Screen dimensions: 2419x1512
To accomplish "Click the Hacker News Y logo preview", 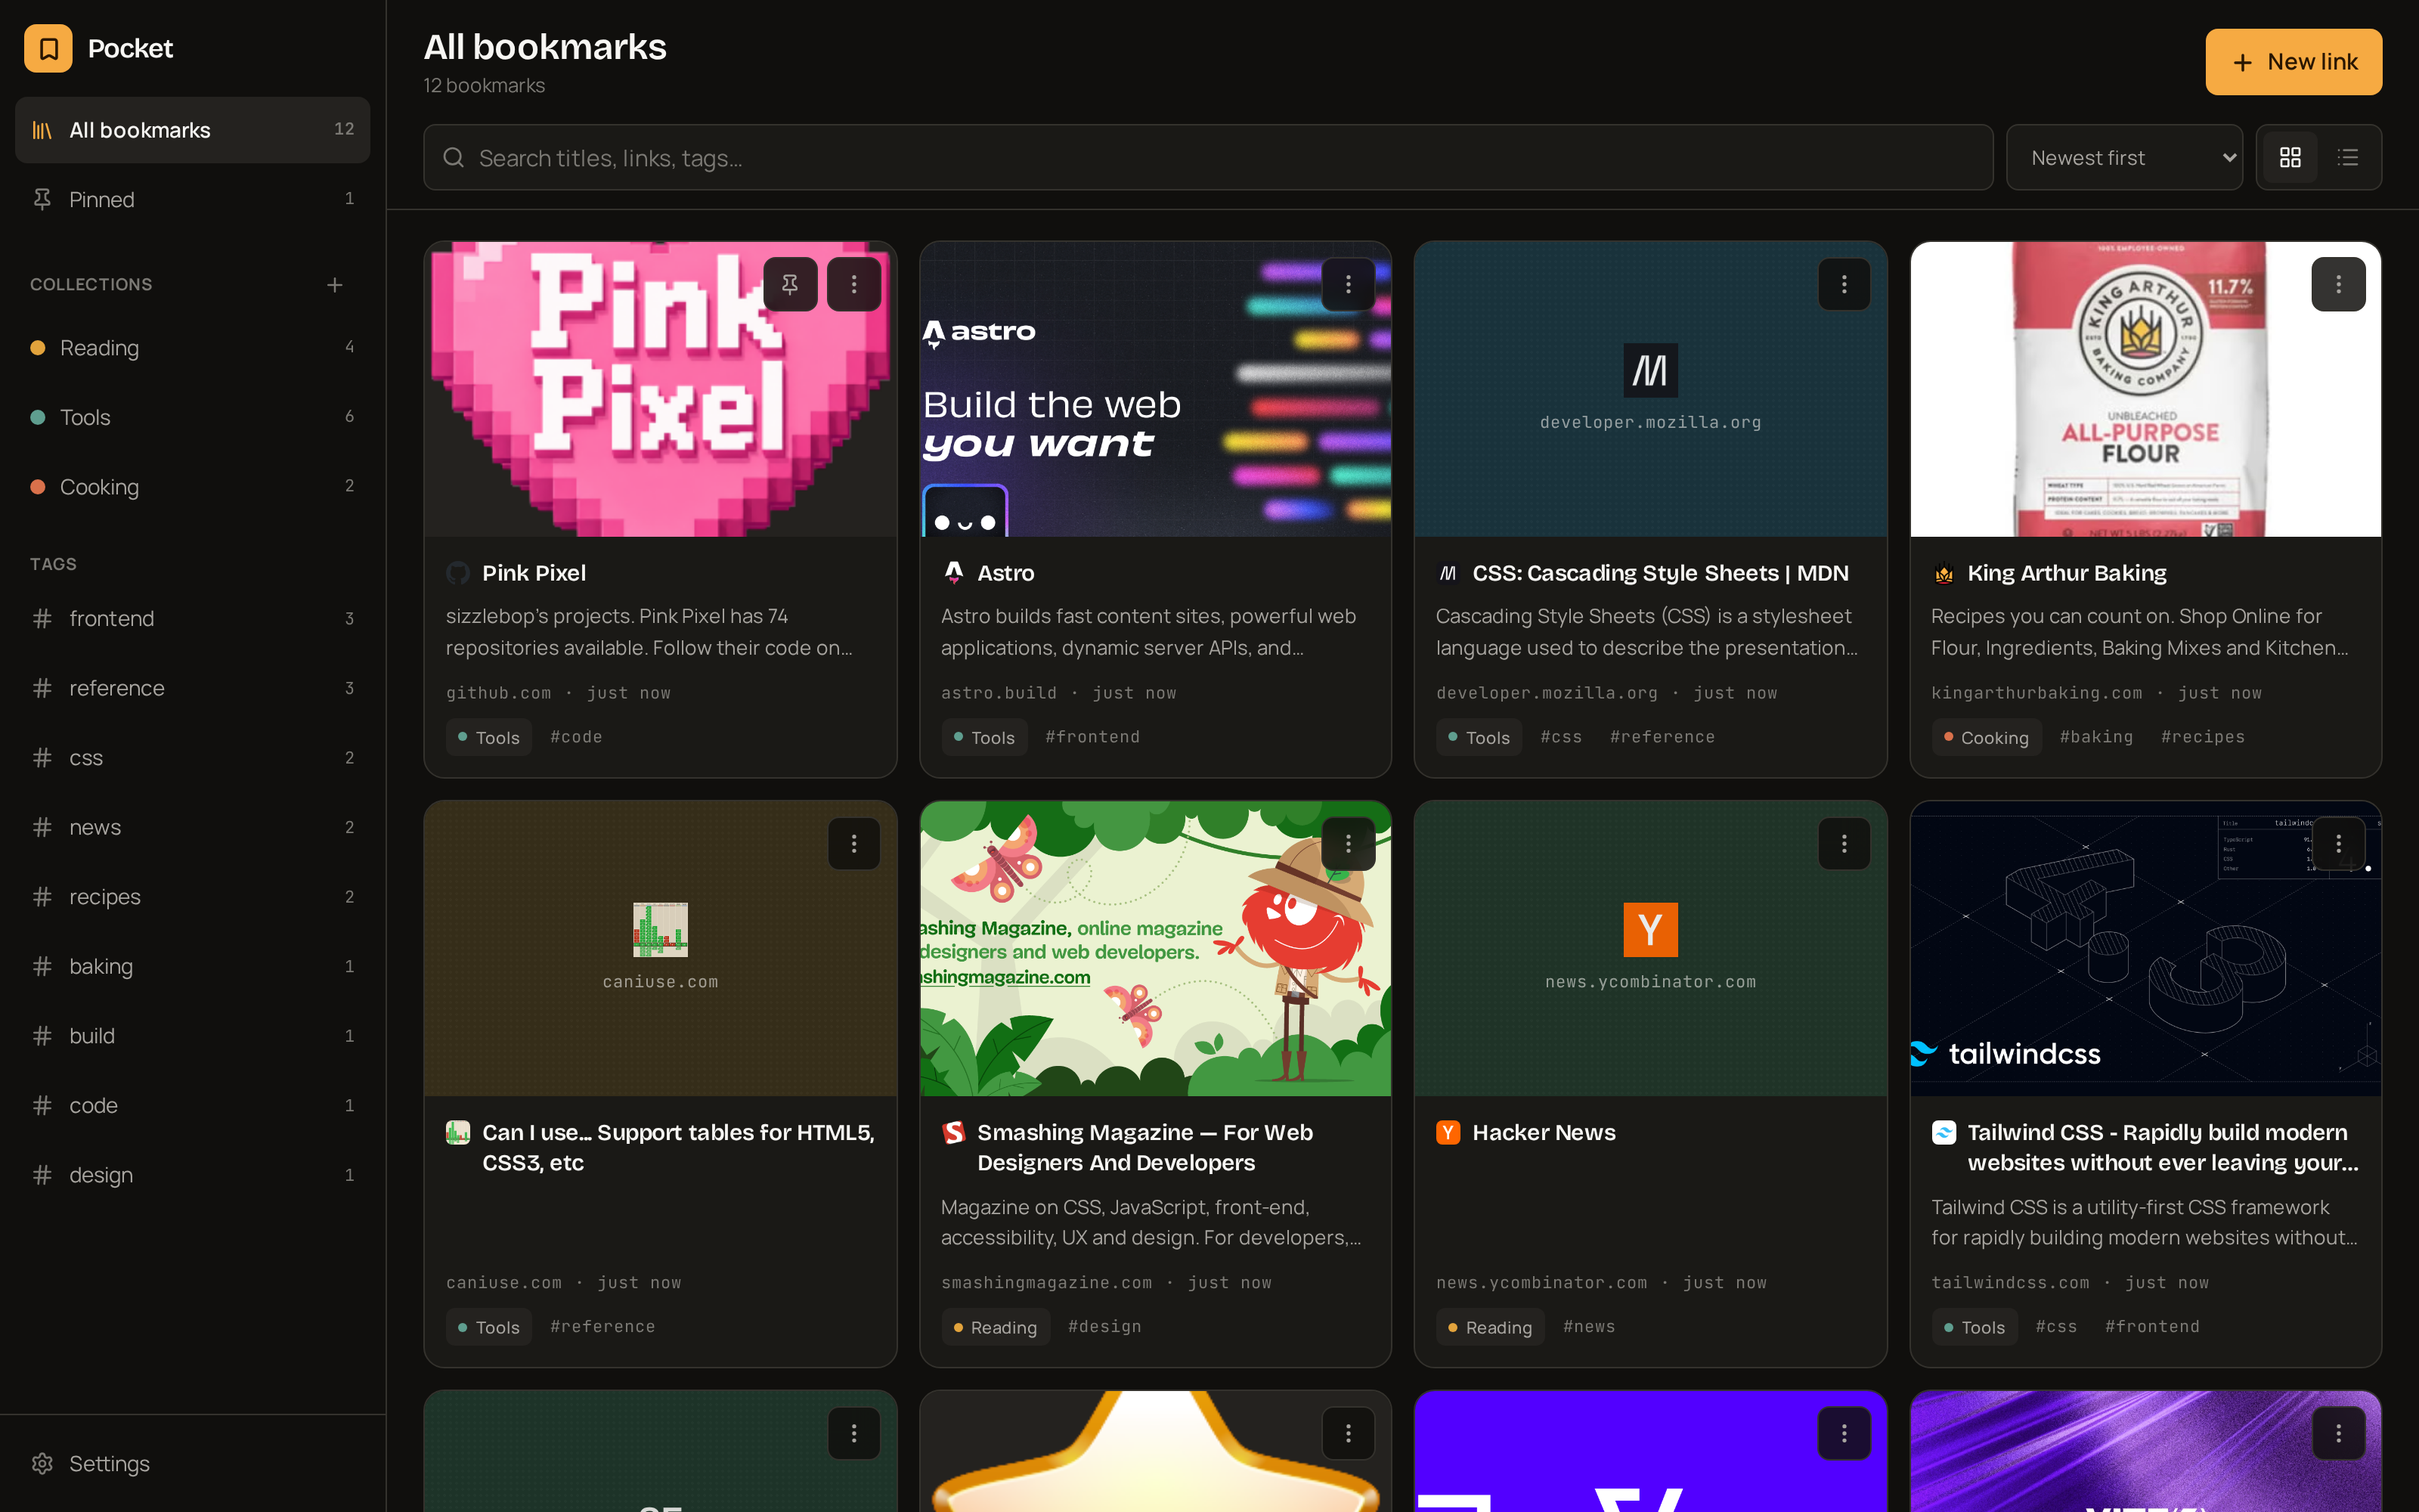I will click(x=1650, y=930).
